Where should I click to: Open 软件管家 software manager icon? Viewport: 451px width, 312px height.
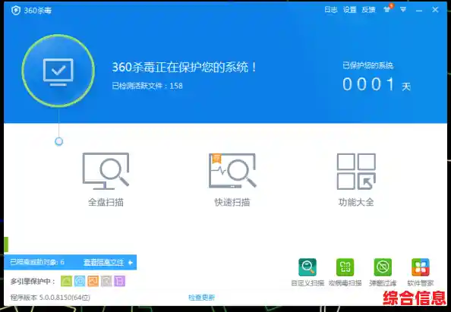pos(421,267)
